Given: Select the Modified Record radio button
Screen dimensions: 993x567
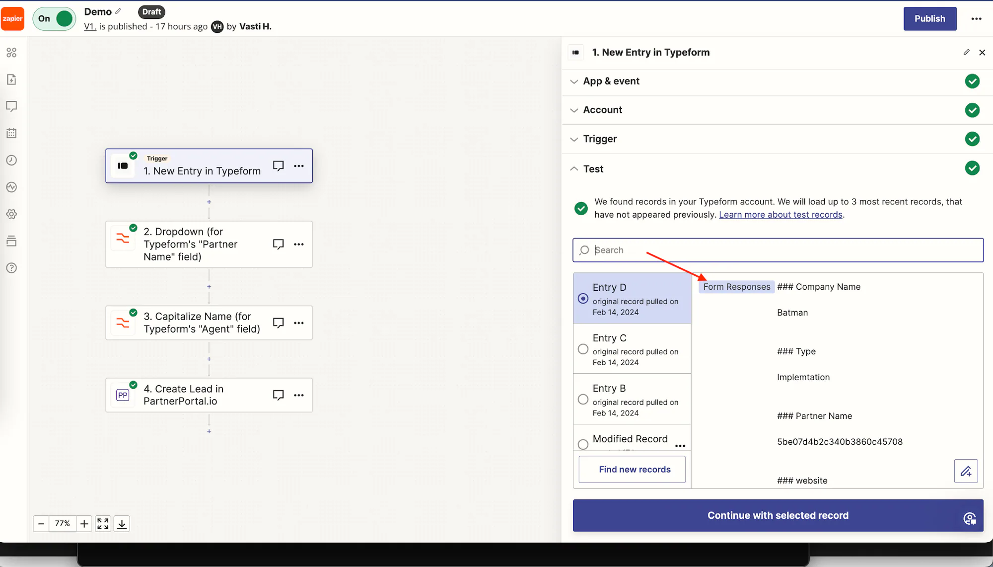Looking at the screenshot, I should (x=583, y=444).
